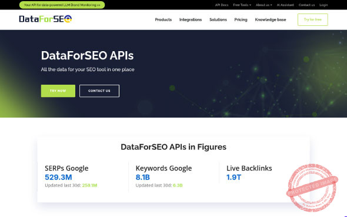Click the 'DataForSEO APIs in Figures' heading
Image resolution: width=347 pixels, height=217 pixels.
click(x=174, y=147)
